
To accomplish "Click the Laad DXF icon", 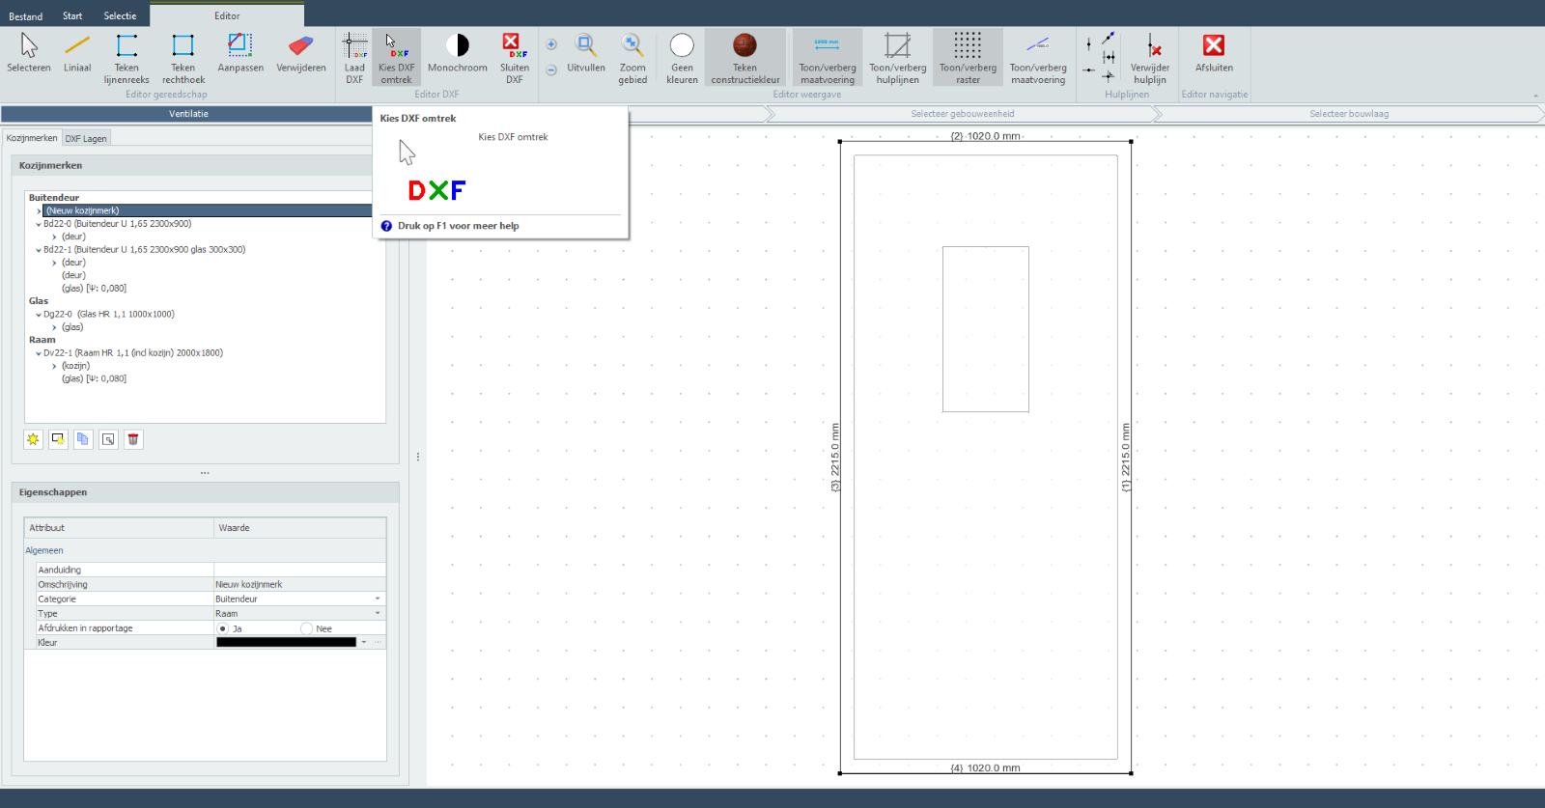I will [x=354, y=58].
